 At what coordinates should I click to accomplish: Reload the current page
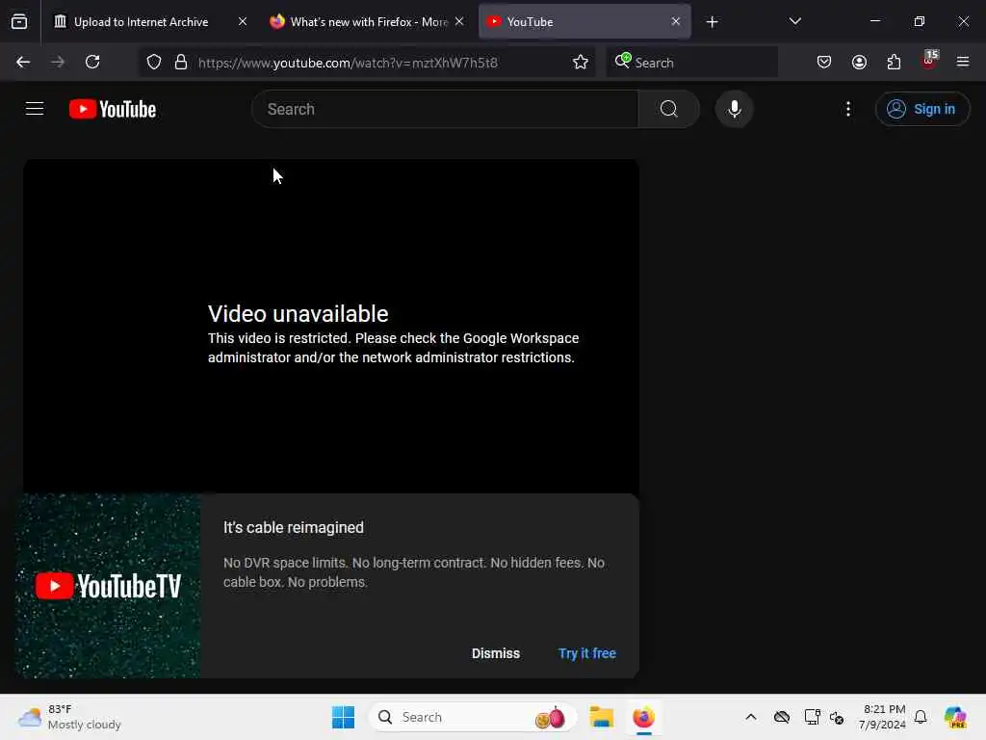coord(92,62)
